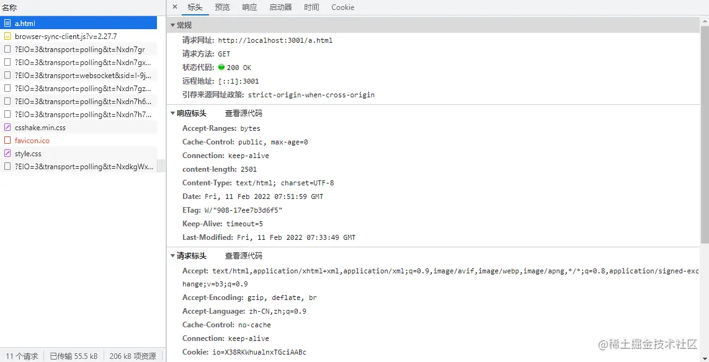Select the request ending t=Nxdn7h7…
Screen dimensions: 709x362
[79, 115]
